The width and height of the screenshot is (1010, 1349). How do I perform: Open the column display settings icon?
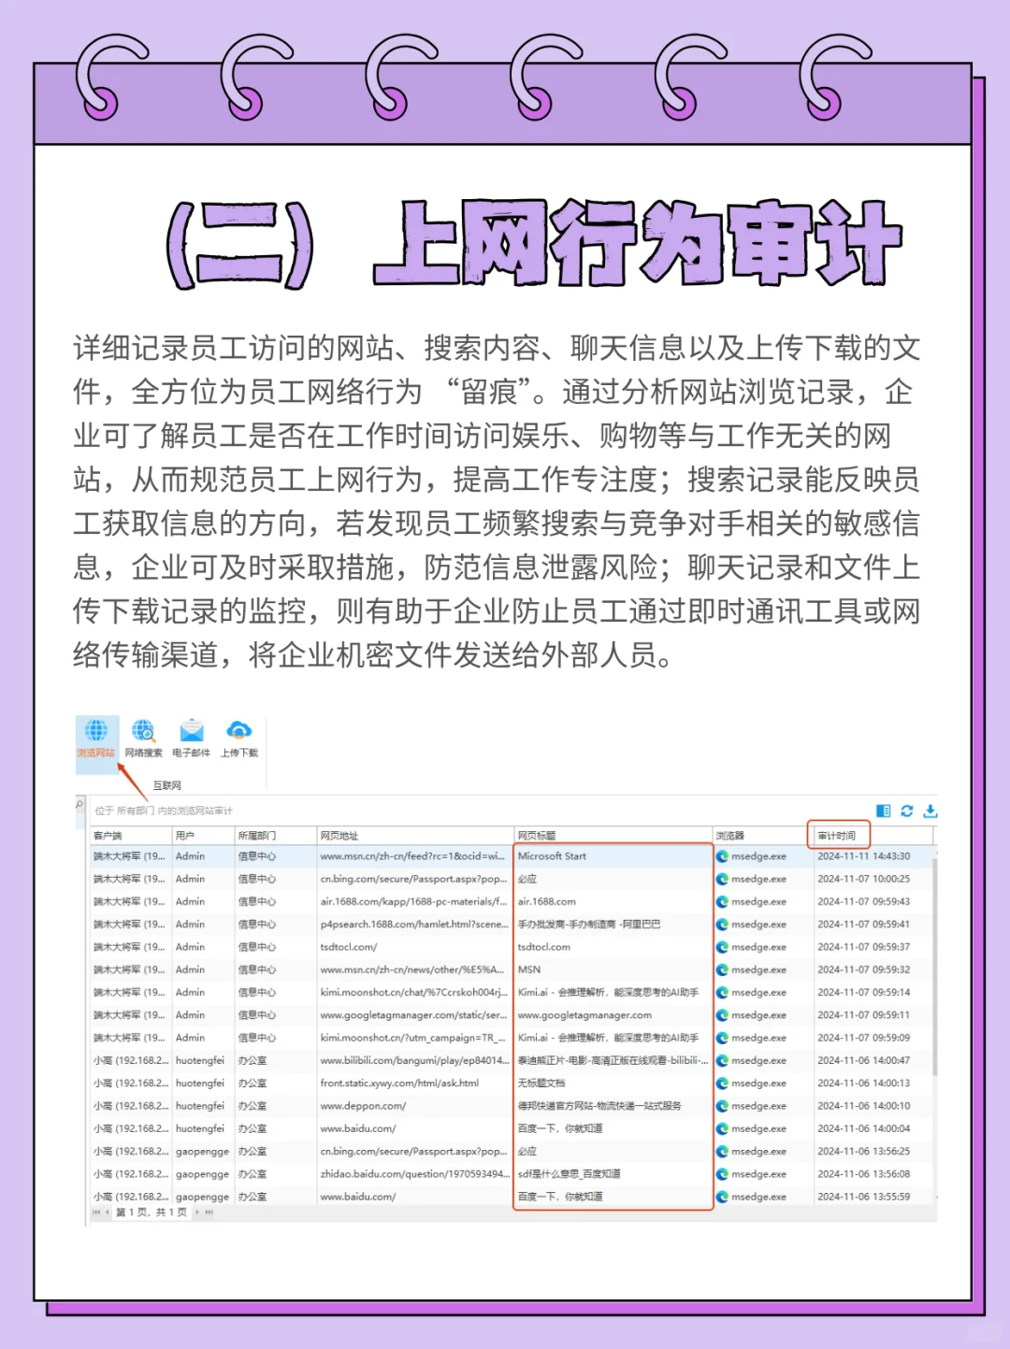pos(883,811)
